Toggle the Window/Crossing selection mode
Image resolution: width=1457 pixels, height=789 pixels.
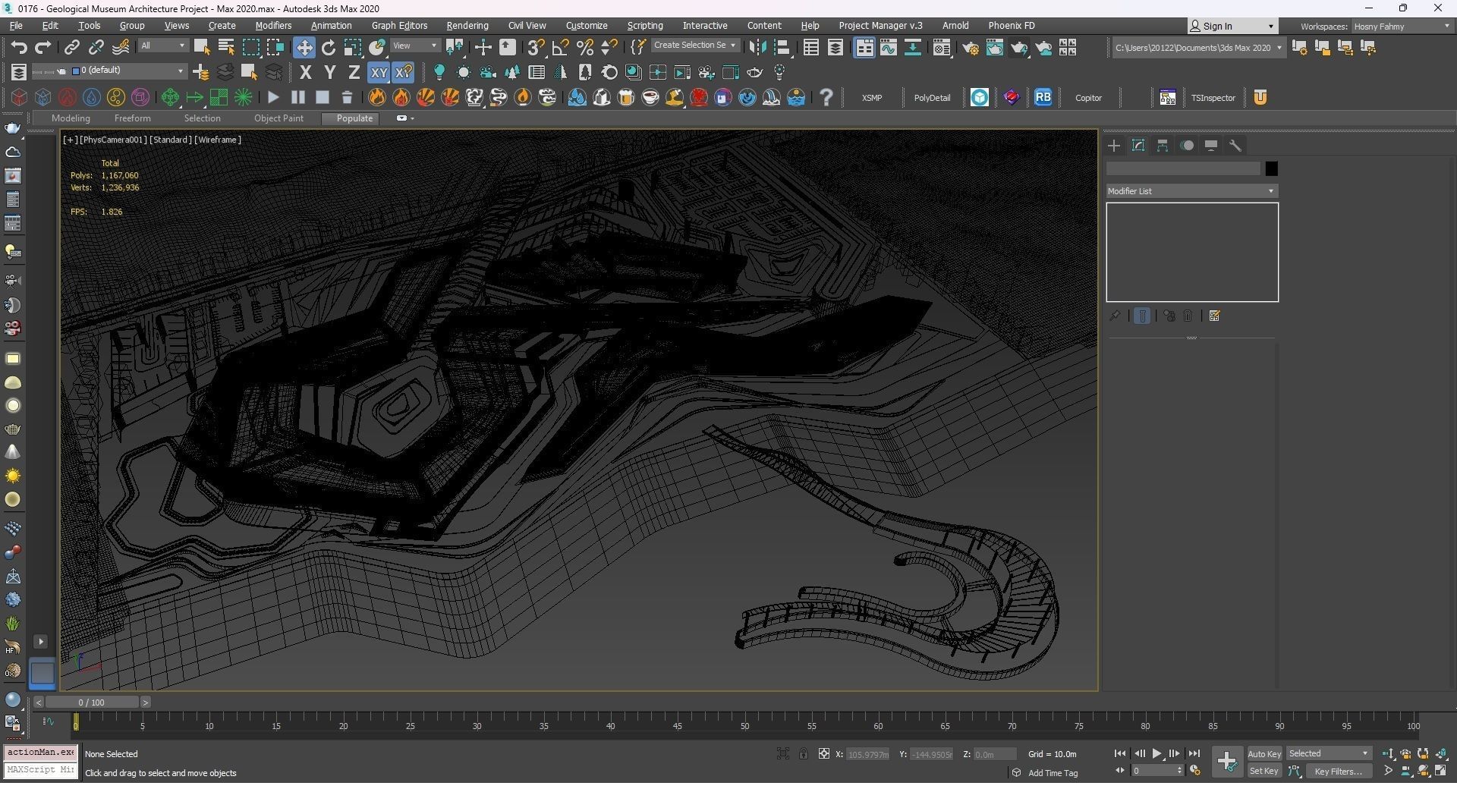click(x=275, y=47)
